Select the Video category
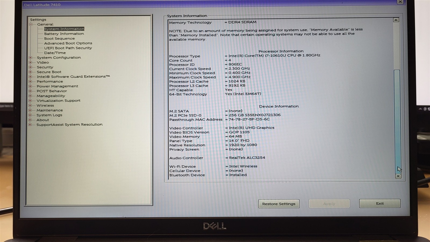Screen dimensions: 430x242 tap(43, 63)
